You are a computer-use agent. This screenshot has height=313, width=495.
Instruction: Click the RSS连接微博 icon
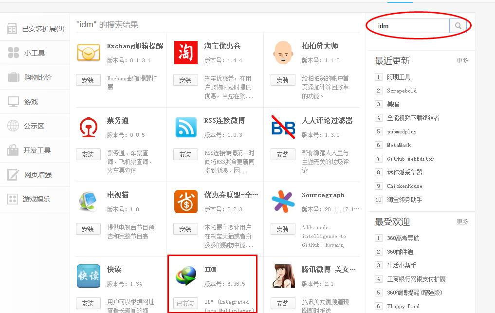click(x=185, y=127)
